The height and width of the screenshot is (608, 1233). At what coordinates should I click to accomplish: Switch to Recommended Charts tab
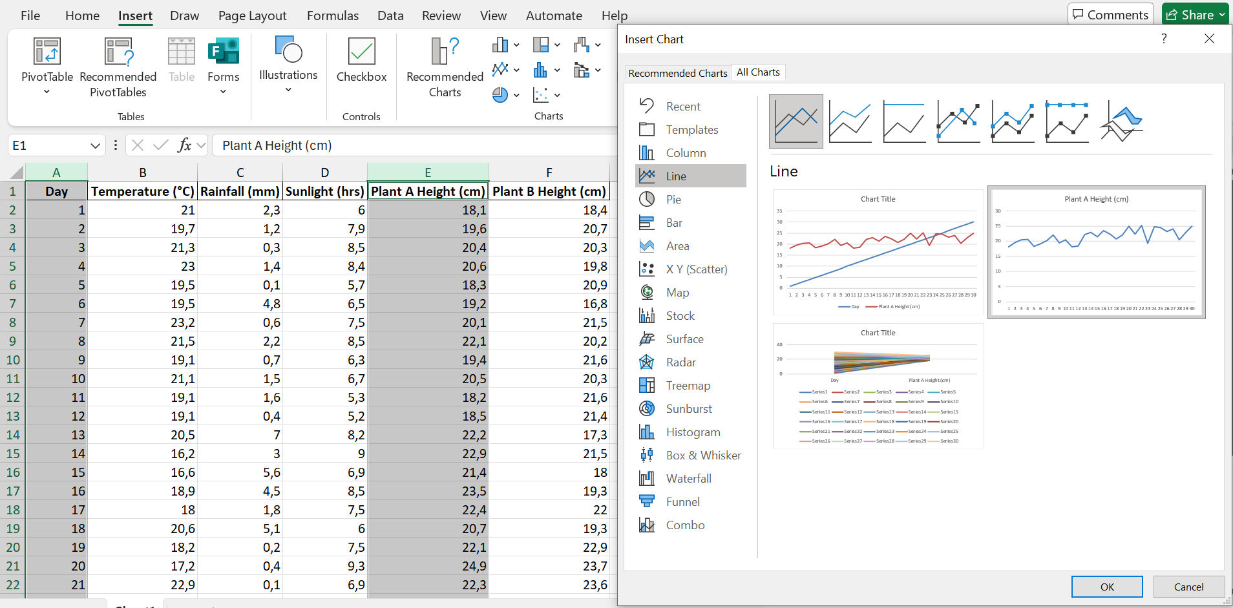pyautogui.click(x=677, y=73)
